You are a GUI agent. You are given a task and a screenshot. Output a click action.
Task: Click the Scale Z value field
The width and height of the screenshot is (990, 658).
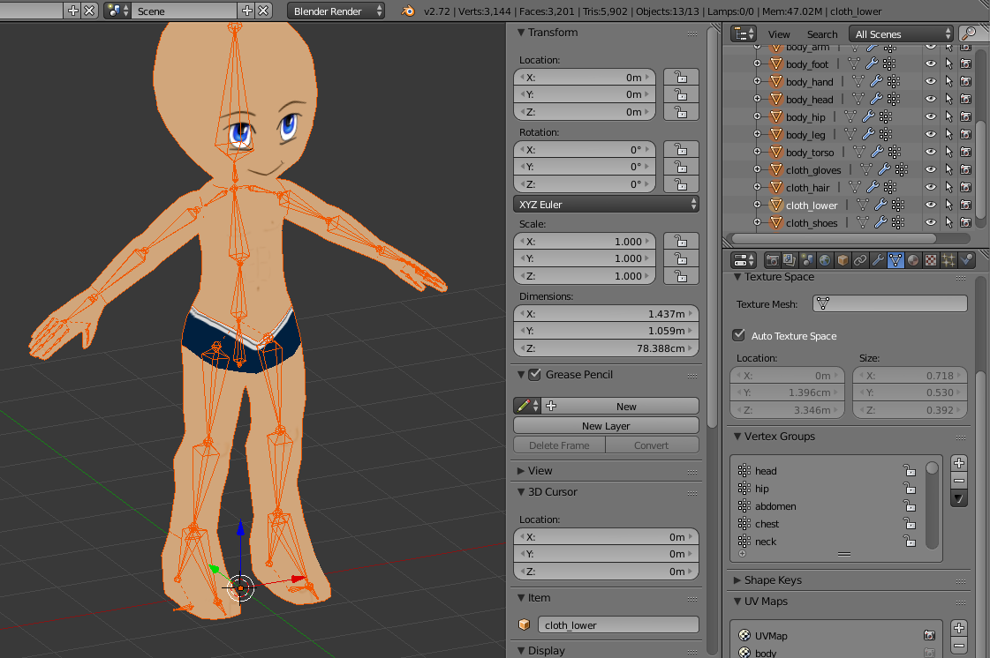pos(585,276)
